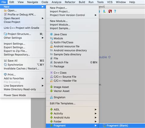Click the Android resource directory folder icon
The width and height of the screenshot is (145, 128).
pos(51,50)
